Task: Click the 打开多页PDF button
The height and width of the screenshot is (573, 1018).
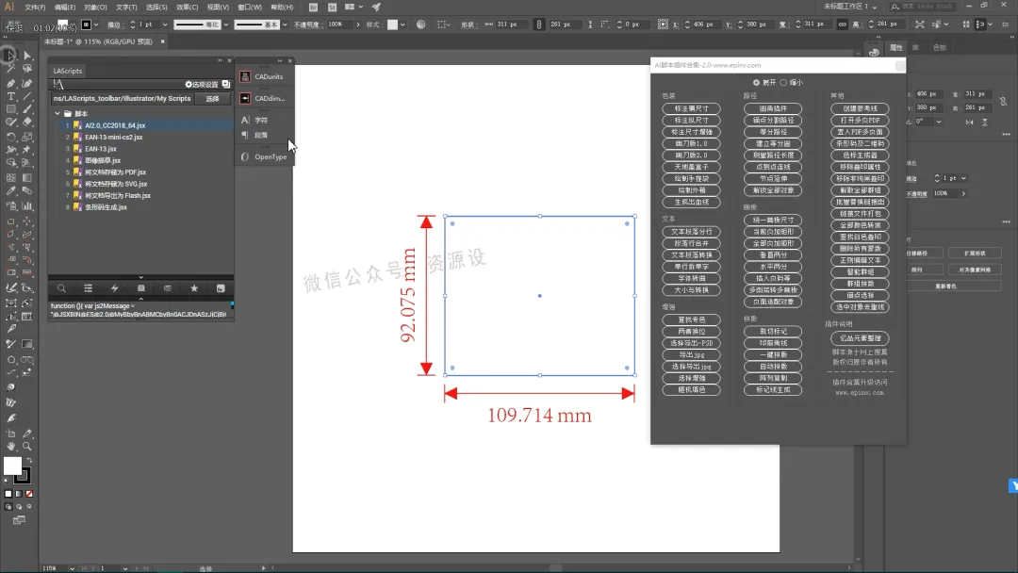Action: click(861, 120)
